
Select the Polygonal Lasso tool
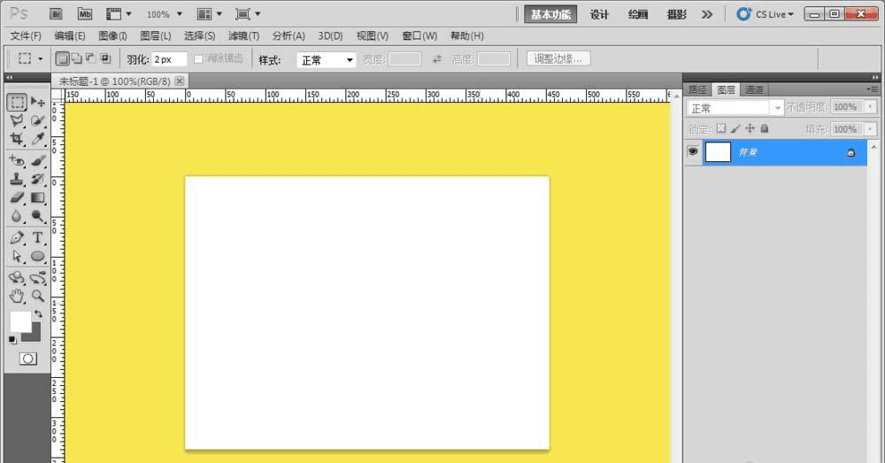click(x=17, y=120)
